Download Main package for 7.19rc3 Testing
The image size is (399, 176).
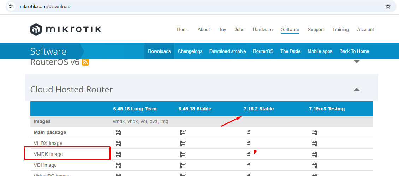tap(314, 133)
